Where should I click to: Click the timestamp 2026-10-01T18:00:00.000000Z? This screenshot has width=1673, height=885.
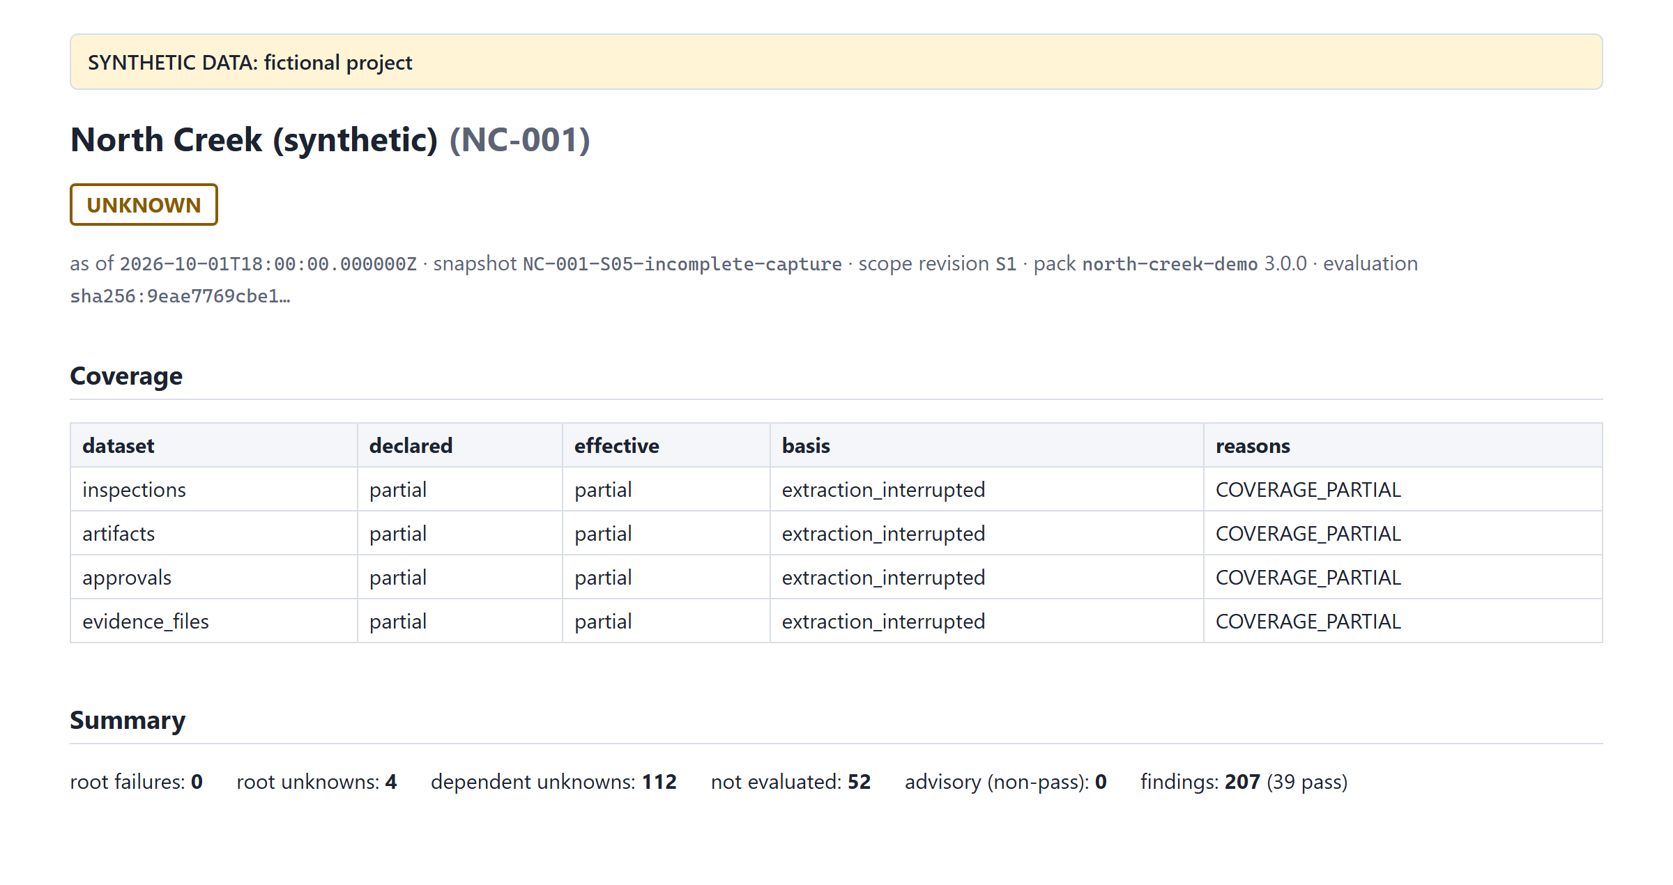(x=268, y=264)
